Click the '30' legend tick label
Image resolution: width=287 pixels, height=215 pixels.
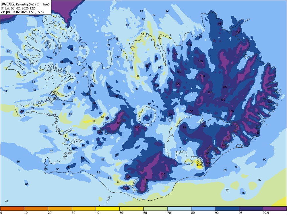73,213
